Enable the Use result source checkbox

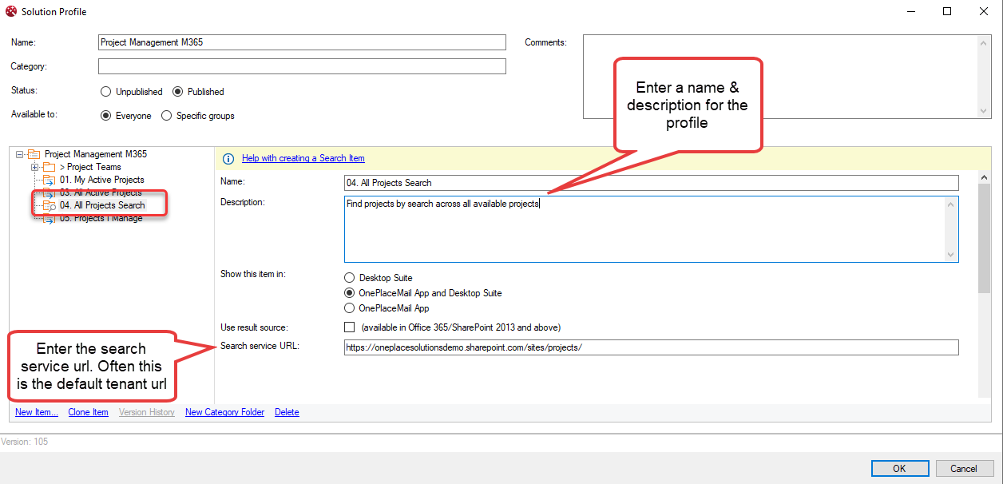[349, 327]
